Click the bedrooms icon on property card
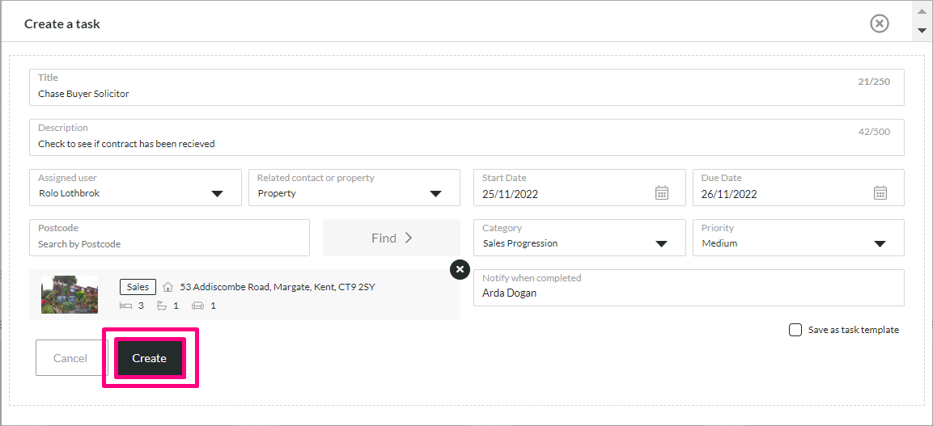This screenshot has height=426, width=933. tap(125, 306)
